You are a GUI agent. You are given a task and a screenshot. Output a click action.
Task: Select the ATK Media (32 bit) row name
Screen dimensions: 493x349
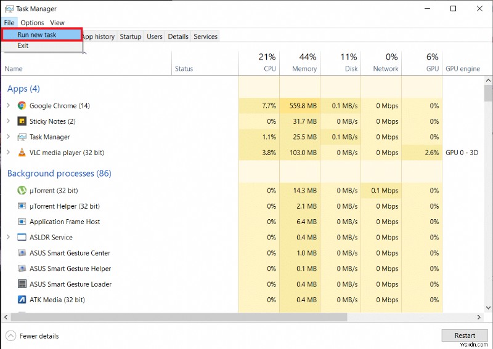click(57, 300)
